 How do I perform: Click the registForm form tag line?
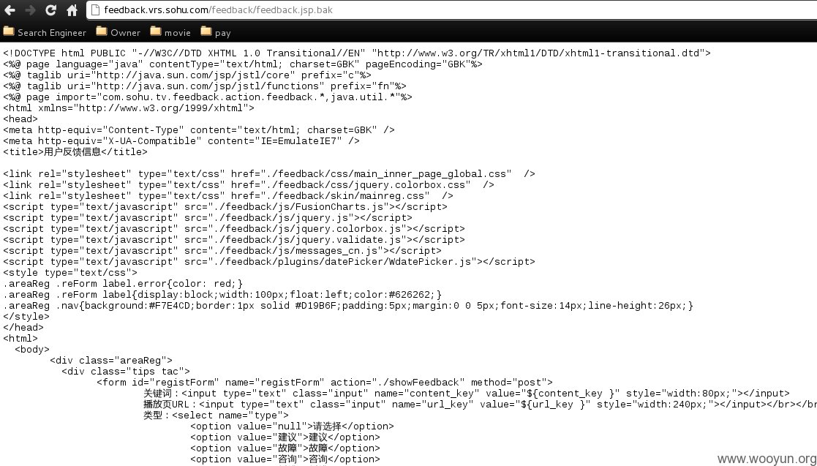pyautogui.click(x=325, y=382)
